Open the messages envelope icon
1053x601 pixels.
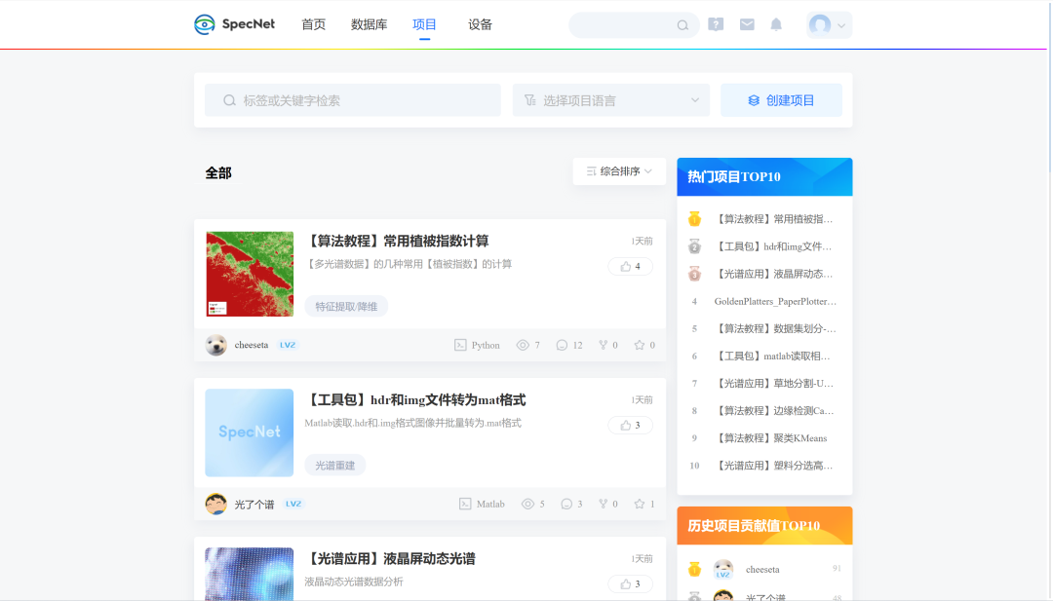pos(746,24)
